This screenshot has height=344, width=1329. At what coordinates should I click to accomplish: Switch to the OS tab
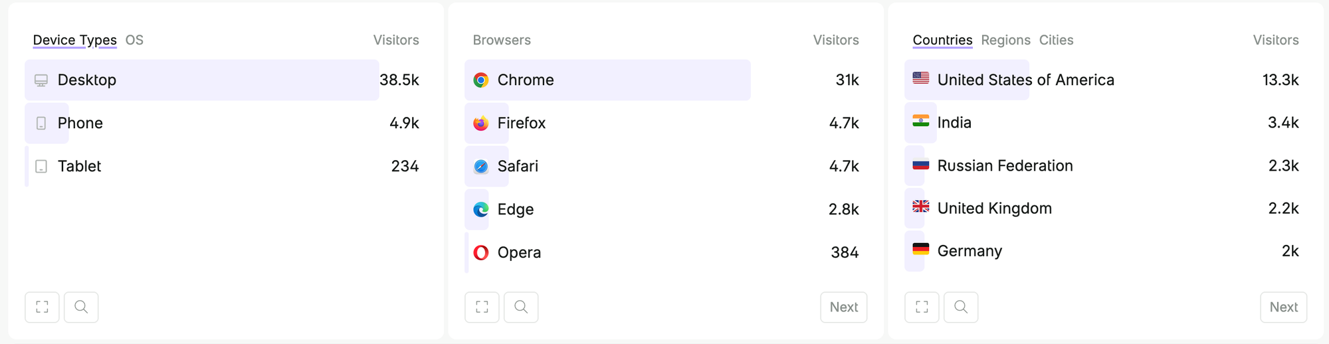click(x=134, y=40)
